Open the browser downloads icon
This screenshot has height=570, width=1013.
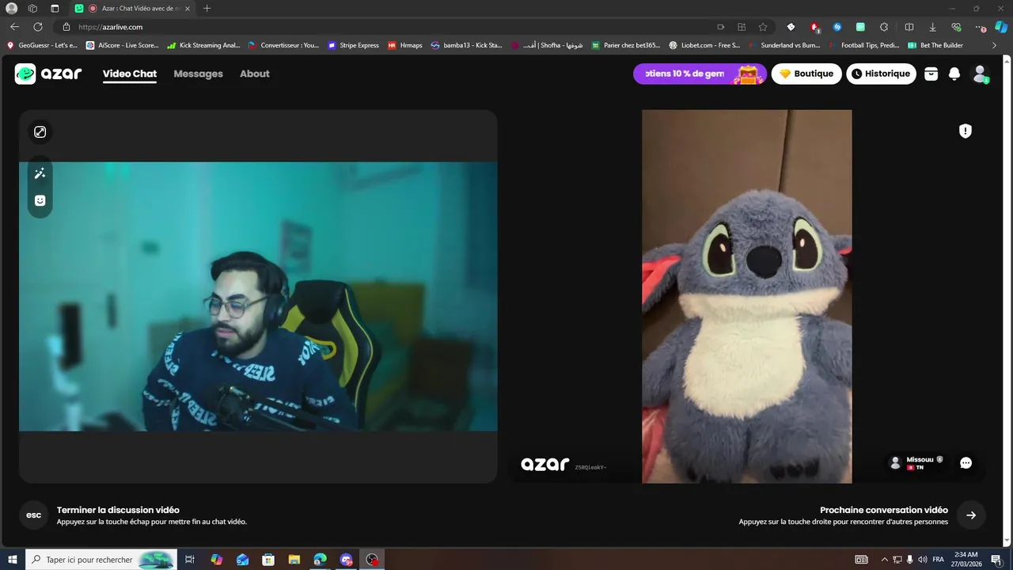pyautogui.click(x=932, y=27)
